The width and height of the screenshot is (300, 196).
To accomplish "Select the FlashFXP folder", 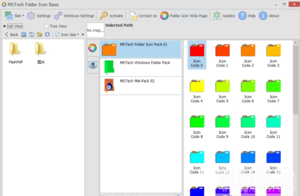I will pyautogui.click(x=15, y=53).
